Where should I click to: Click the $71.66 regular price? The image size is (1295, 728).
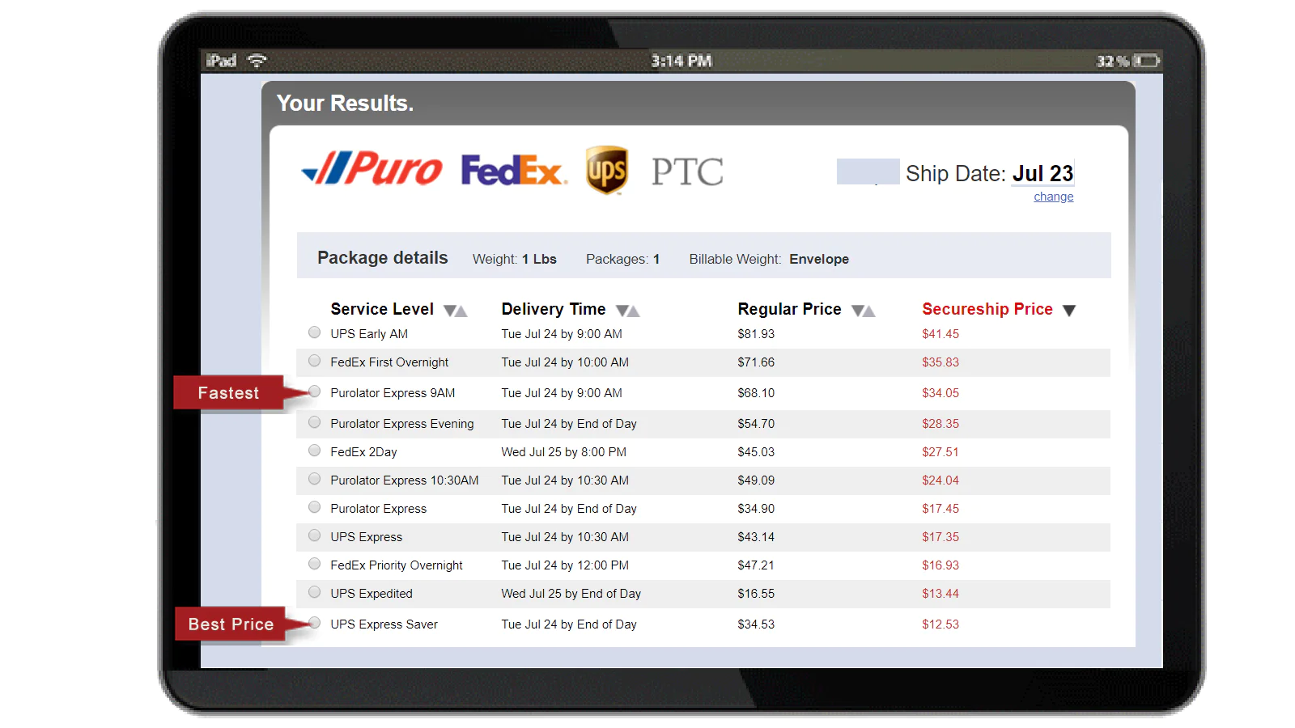click(756, 362)
